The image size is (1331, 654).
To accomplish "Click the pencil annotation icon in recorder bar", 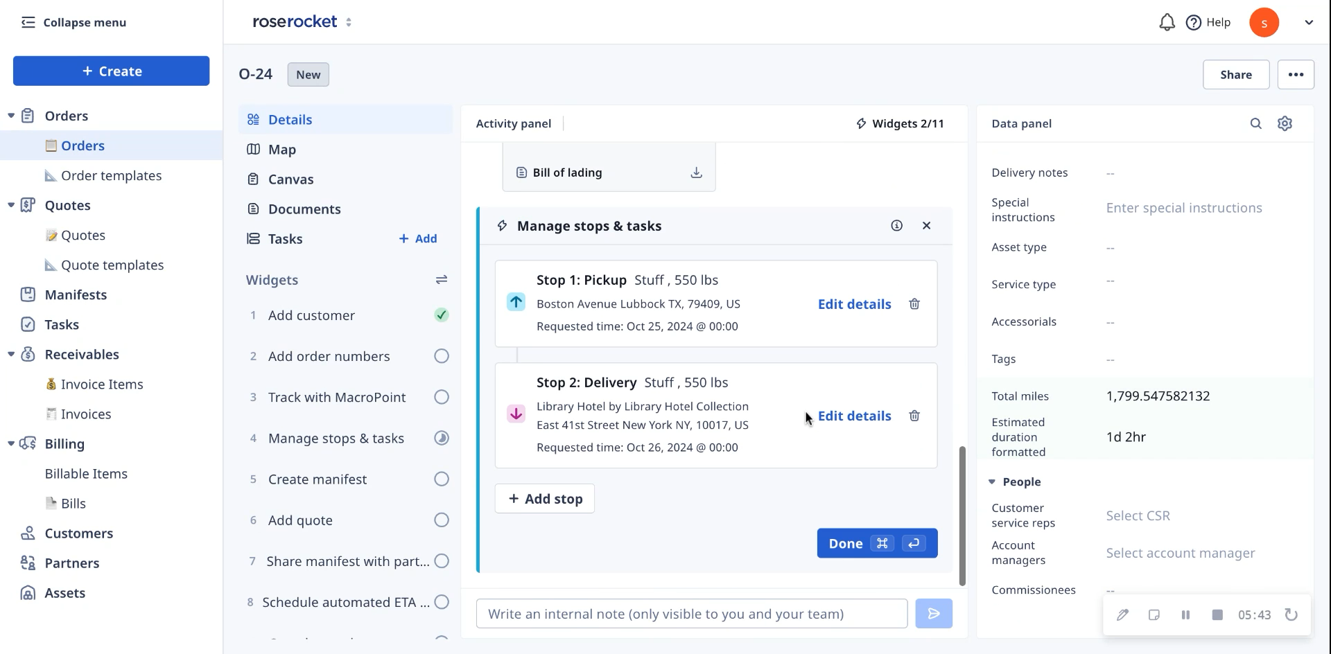I will pos(1122,615).
